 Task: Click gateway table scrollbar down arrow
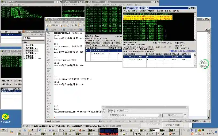pos(195,66)
